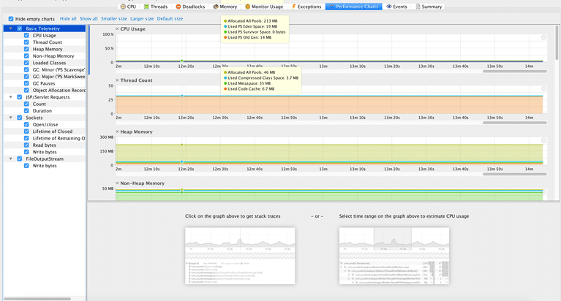
Task: Click the Events eye icon
Action: pyautogui.click(x=389, y=6)
